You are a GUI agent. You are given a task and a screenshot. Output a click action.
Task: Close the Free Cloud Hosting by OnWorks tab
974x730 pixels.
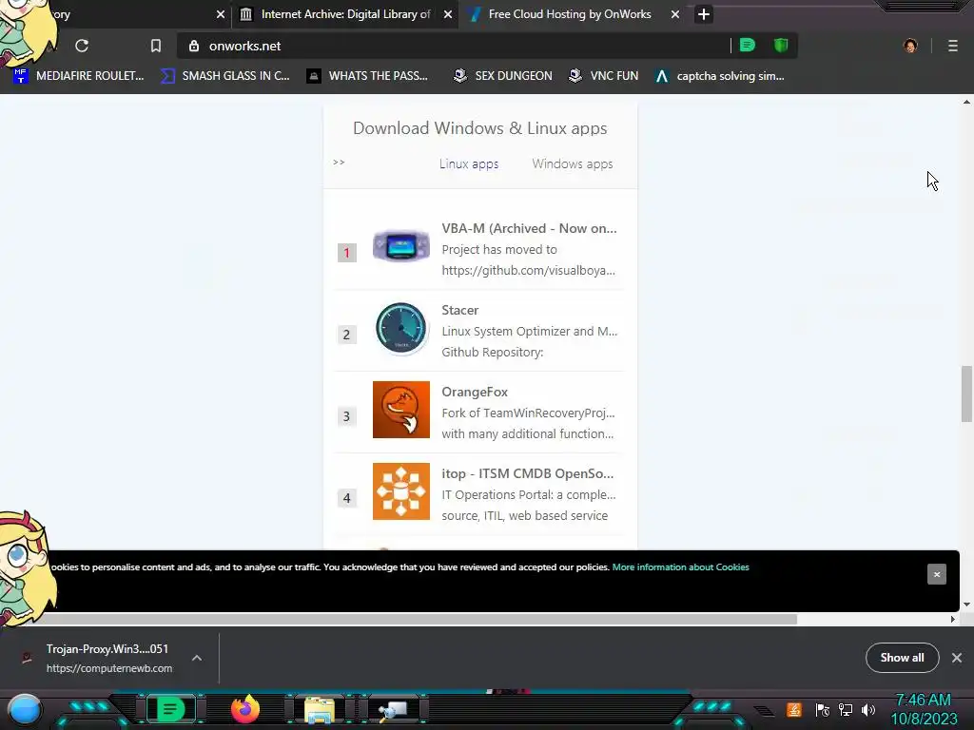(x=675, y=14)
